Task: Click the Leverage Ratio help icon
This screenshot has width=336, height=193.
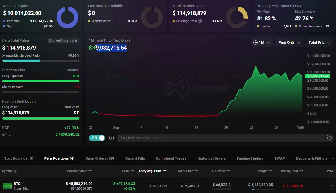Action: pos(200,21)
